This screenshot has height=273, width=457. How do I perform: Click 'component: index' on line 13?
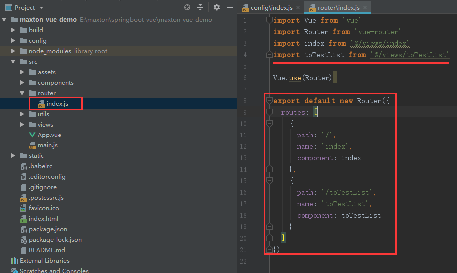pos(329,158)
